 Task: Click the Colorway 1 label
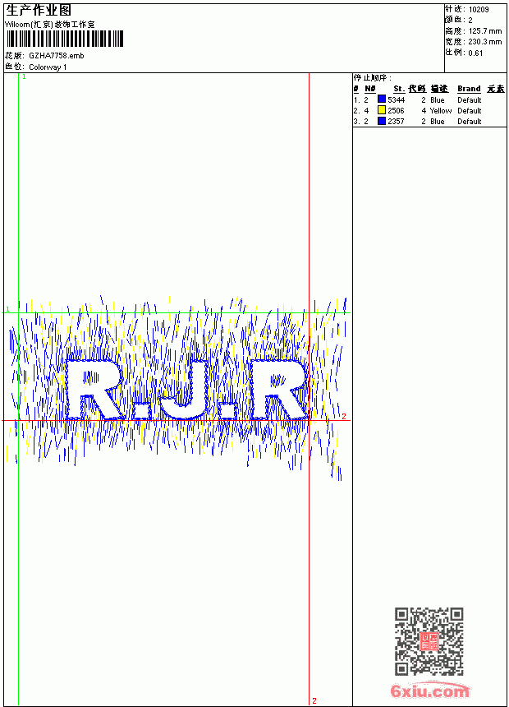click(48, 67)
